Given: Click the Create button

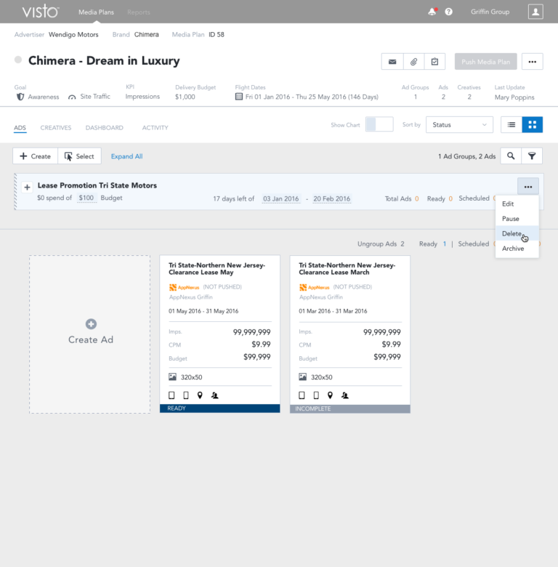Looking at the screenshot, I should pyautogui.click(x=36, y=156).
